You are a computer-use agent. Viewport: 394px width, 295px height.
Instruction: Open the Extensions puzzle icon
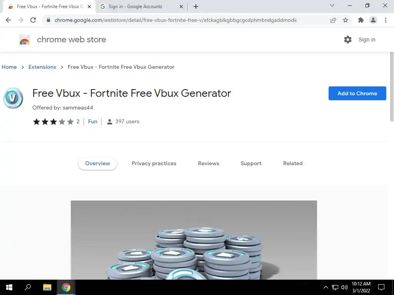click(x=361, y=20)
